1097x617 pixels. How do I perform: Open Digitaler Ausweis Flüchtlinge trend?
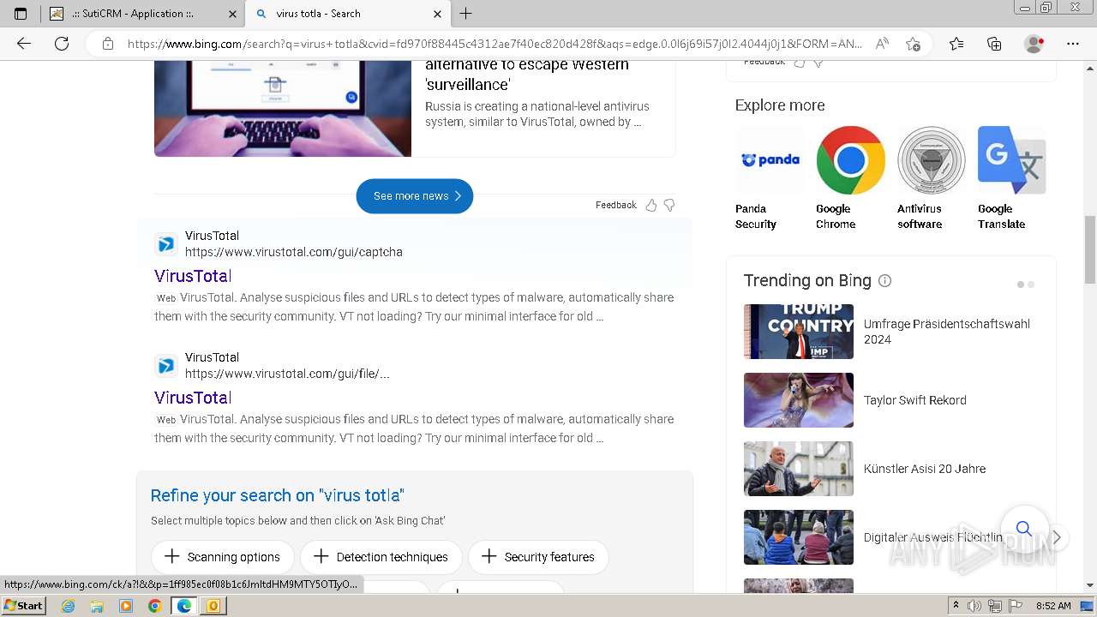[933, 537]
